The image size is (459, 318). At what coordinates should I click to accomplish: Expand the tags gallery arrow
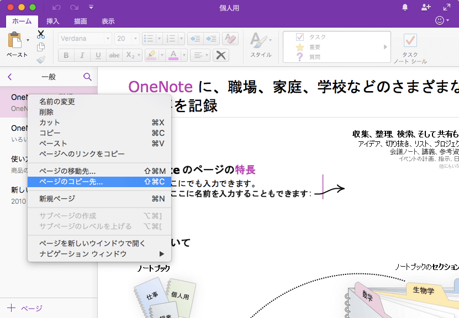point(385,47)
